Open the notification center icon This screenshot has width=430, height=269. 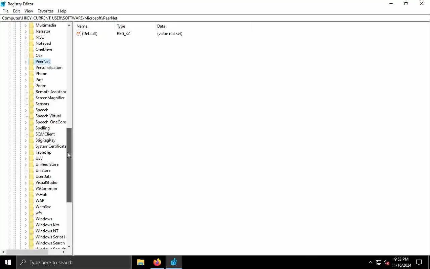419,262
